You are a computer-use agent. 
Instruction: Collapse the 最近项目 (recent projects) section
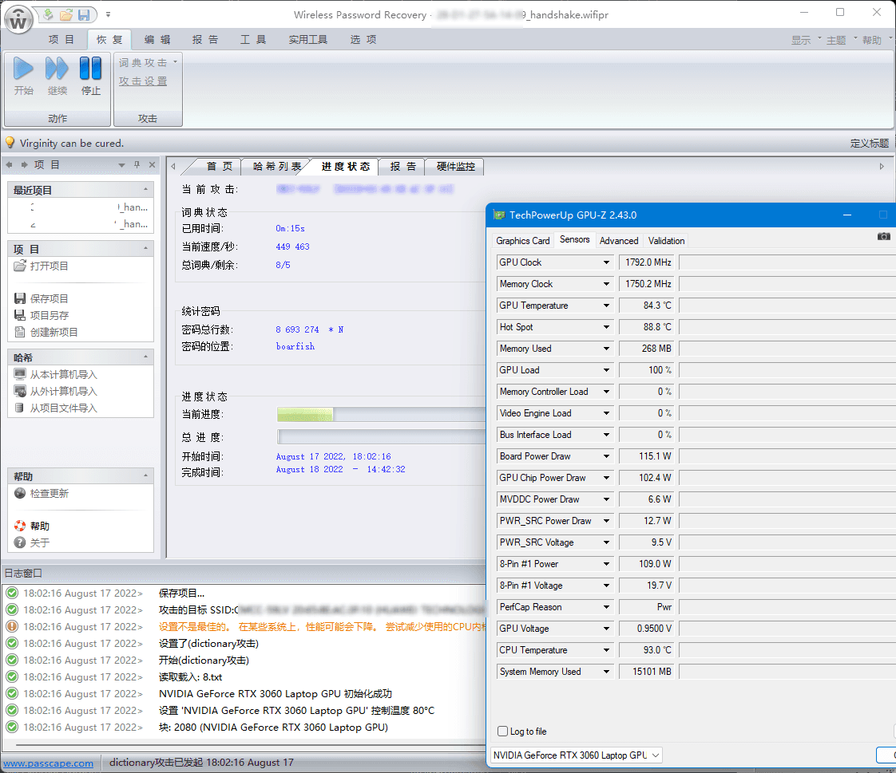(145, 190)
